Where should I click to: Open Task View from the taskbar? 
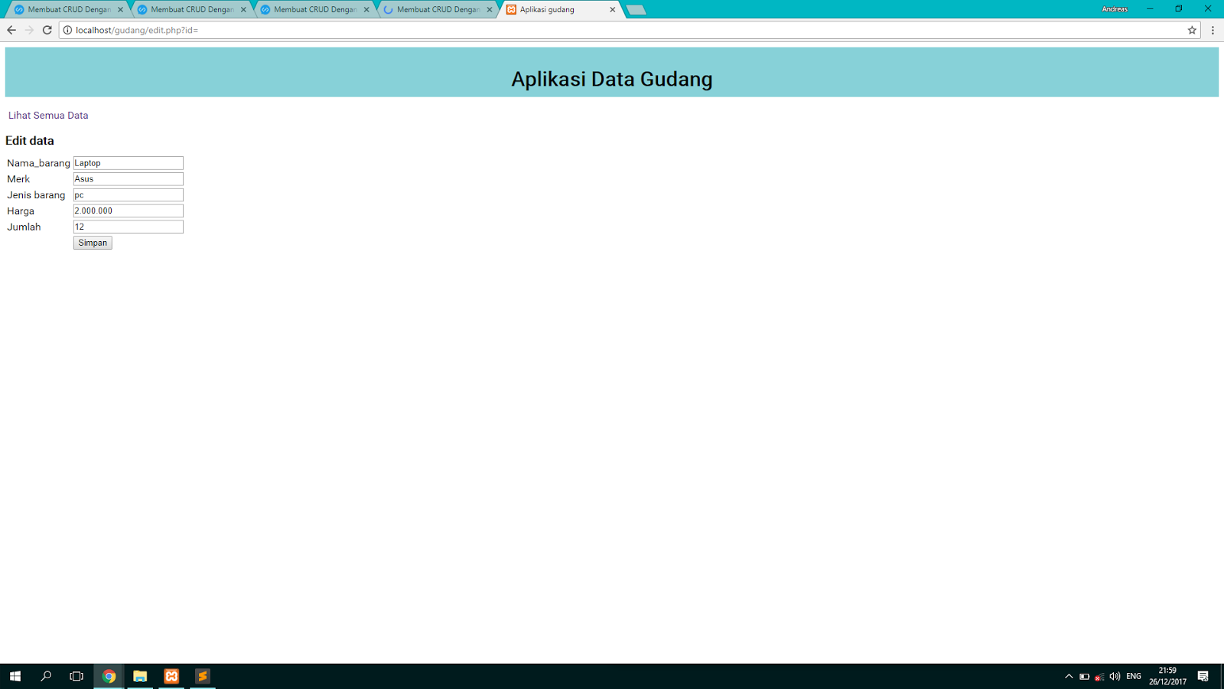click(x=76, y=676)
